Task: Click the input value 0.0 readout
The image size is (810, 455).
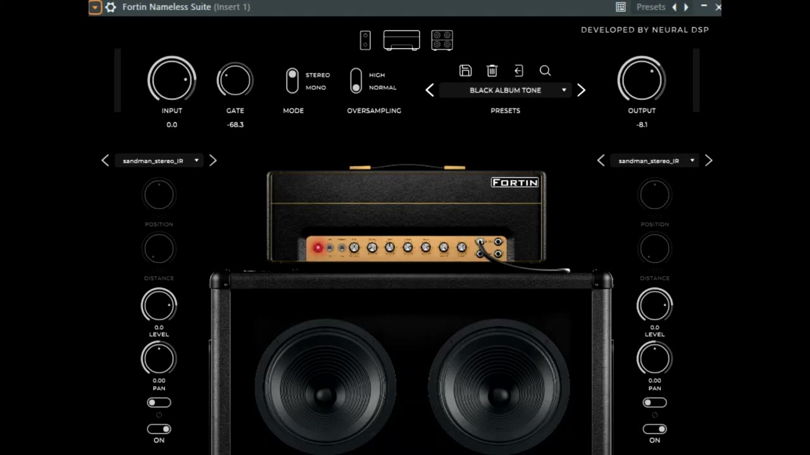Action: (x=171, y=124)
